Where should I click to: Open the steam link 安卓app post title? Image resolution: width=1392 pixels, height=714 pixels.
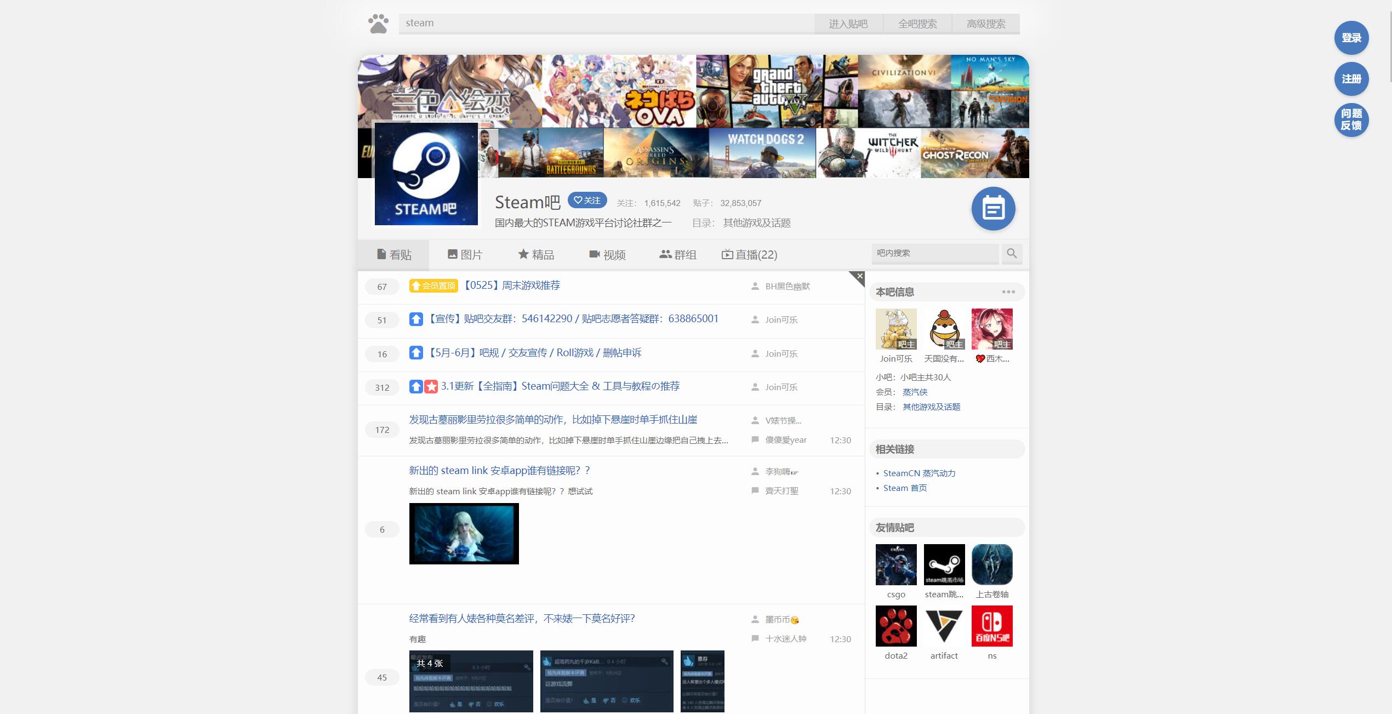(x=499, y=471)
